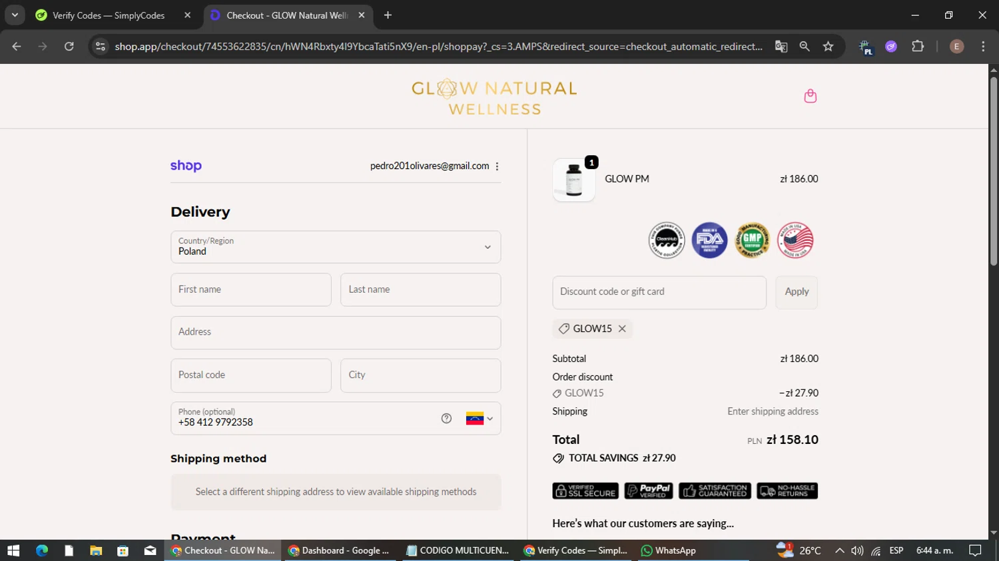Open the Mail app in the taskbar

[150, 550]
